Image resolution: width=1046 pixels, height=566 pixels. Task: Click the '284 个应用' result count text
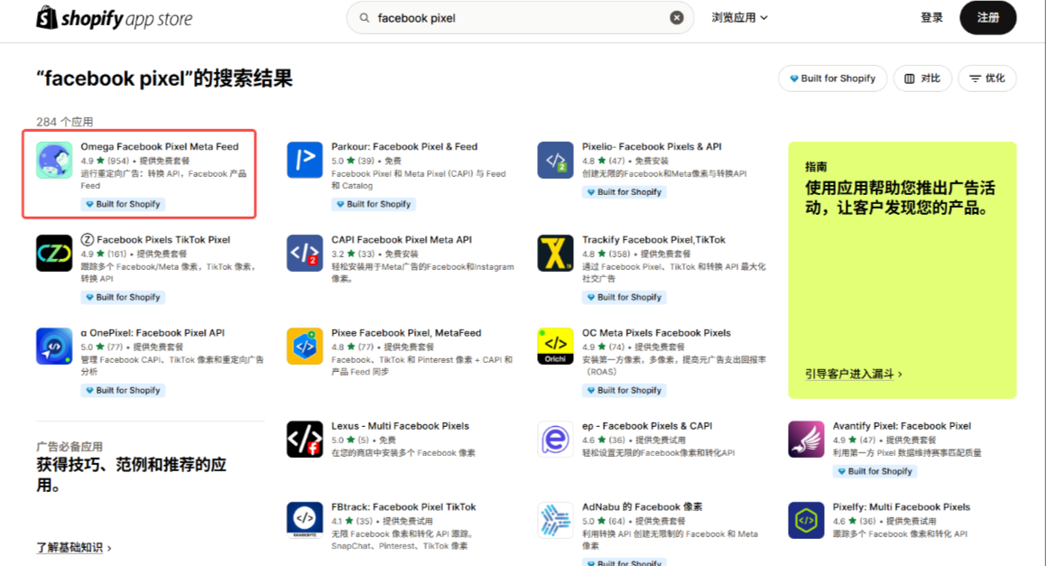[x=65, y=122]
